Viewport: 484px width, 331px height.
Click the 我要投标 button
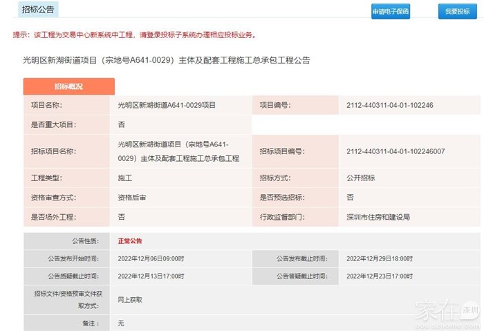[458, 12]
